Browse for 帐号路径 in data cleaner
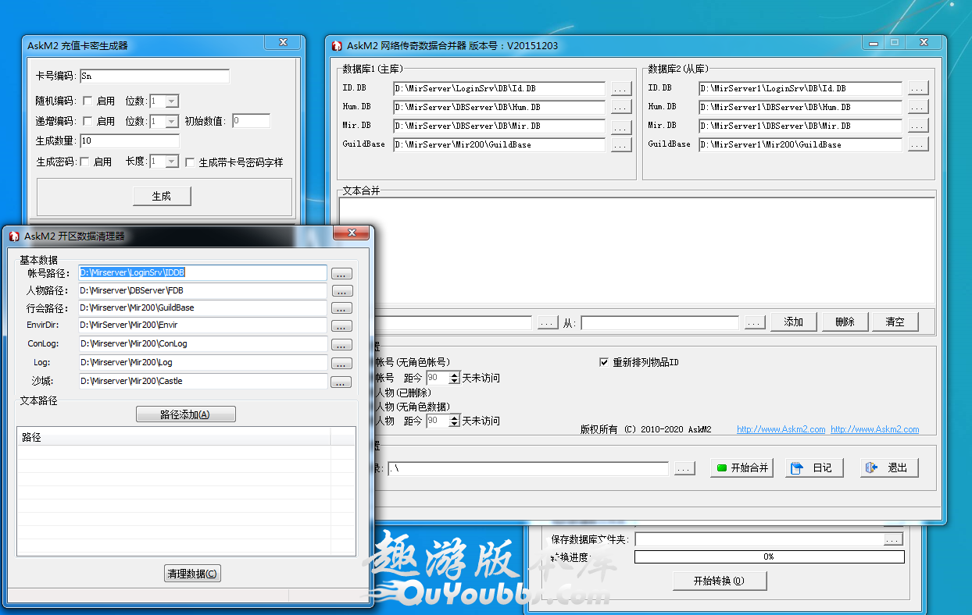This screenshot has height=615, width=972. (x=341, y=274)
